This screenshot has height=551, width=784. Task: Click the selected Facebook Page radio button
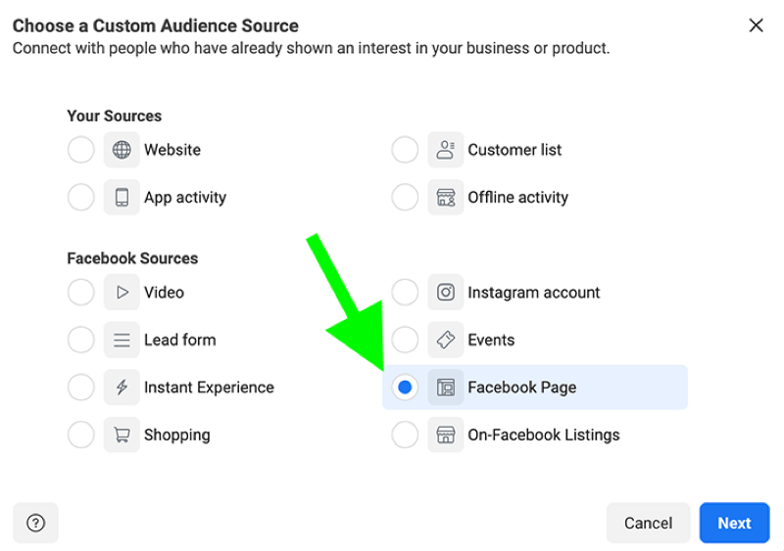click(x=405, y=388)
